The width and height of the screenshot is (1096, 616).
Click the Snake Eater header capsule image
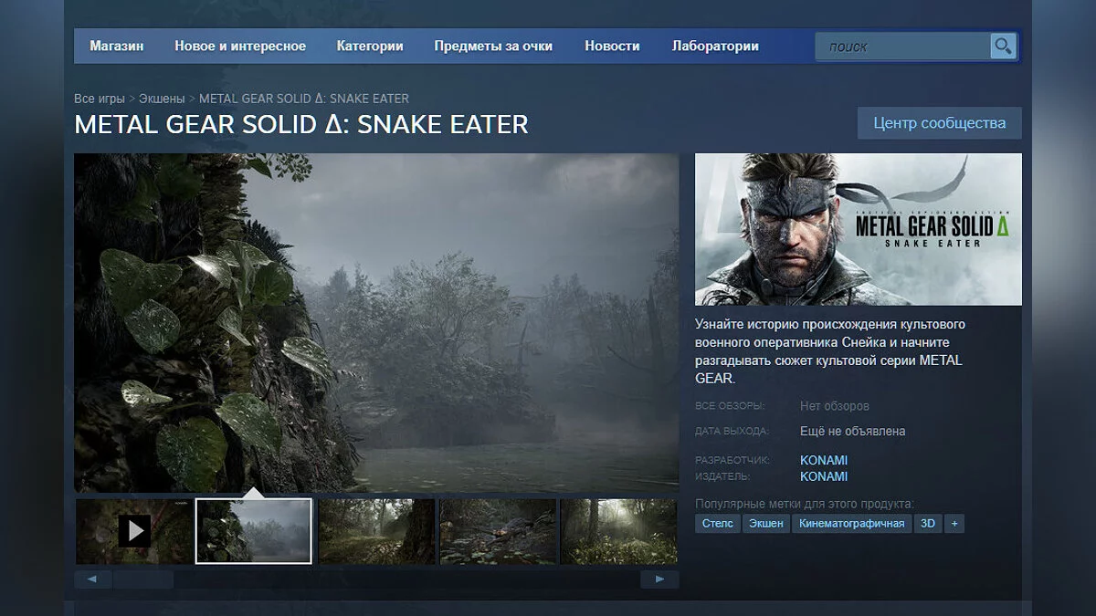pyautogui.click(x=859, y=229)
